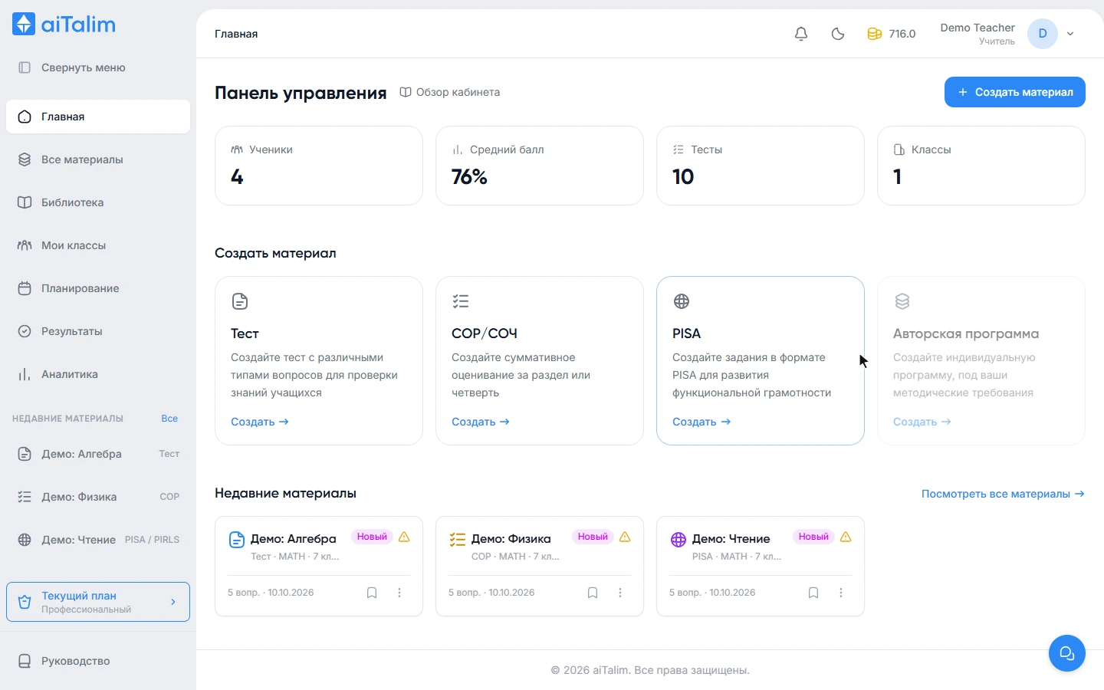Click the coins balance 716.0
1104x690 pixels.
point(891,34)
